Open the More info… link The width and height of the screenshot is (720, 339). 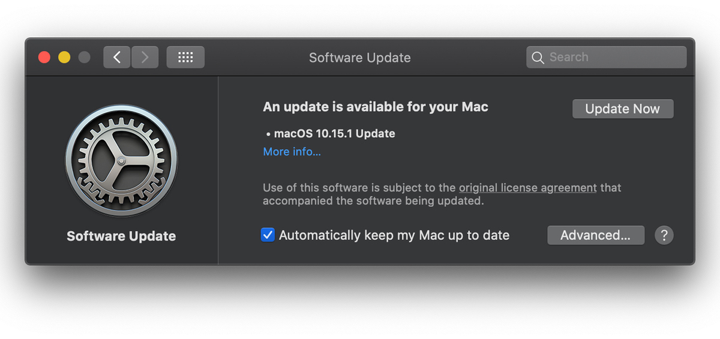coord(292,152)
